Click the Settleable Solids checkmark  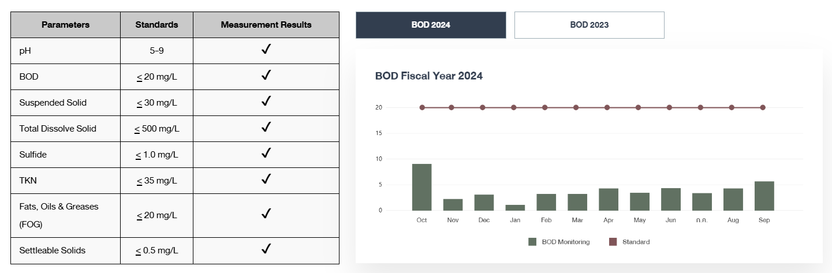(x=266, y=250)
